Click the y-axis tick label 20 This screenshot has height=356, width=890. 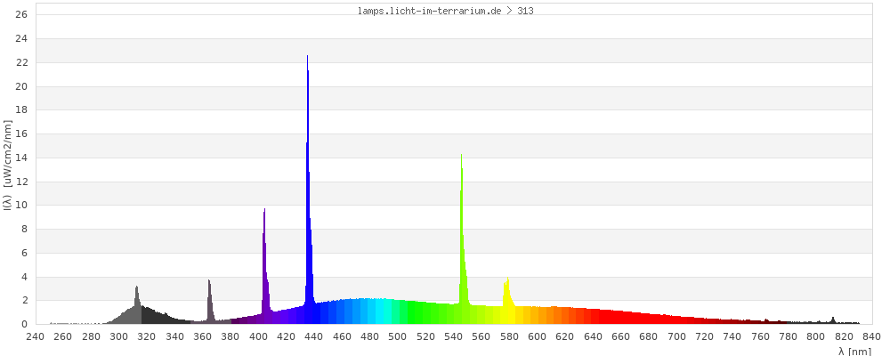coord(22,86)
